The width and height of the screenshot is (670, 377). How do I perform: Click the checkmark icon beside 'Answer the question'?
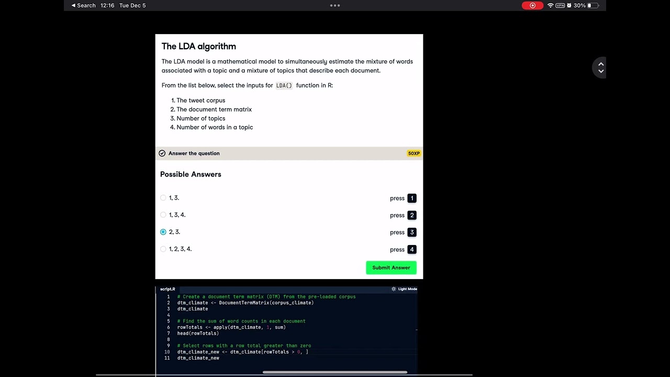click(162, 153)
